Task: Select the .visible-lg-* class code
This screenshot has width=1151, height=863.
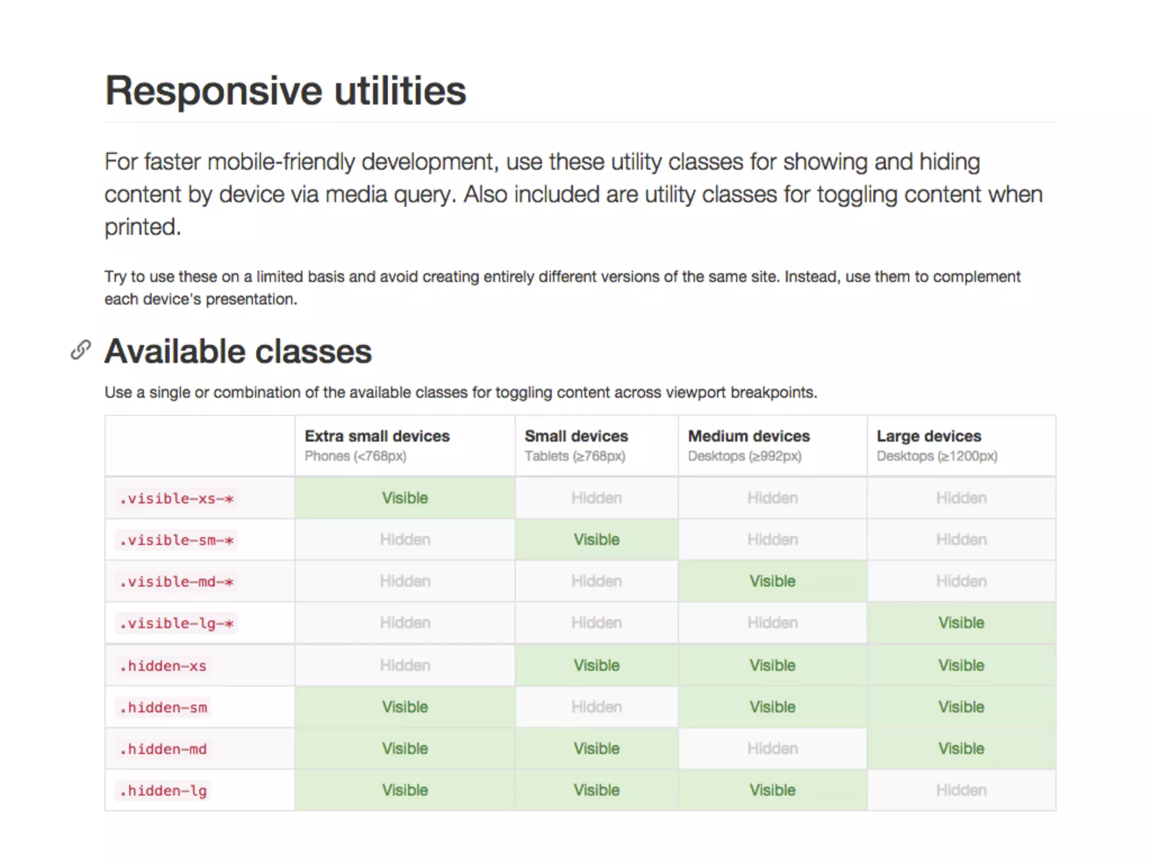Action: coord(176,624)
